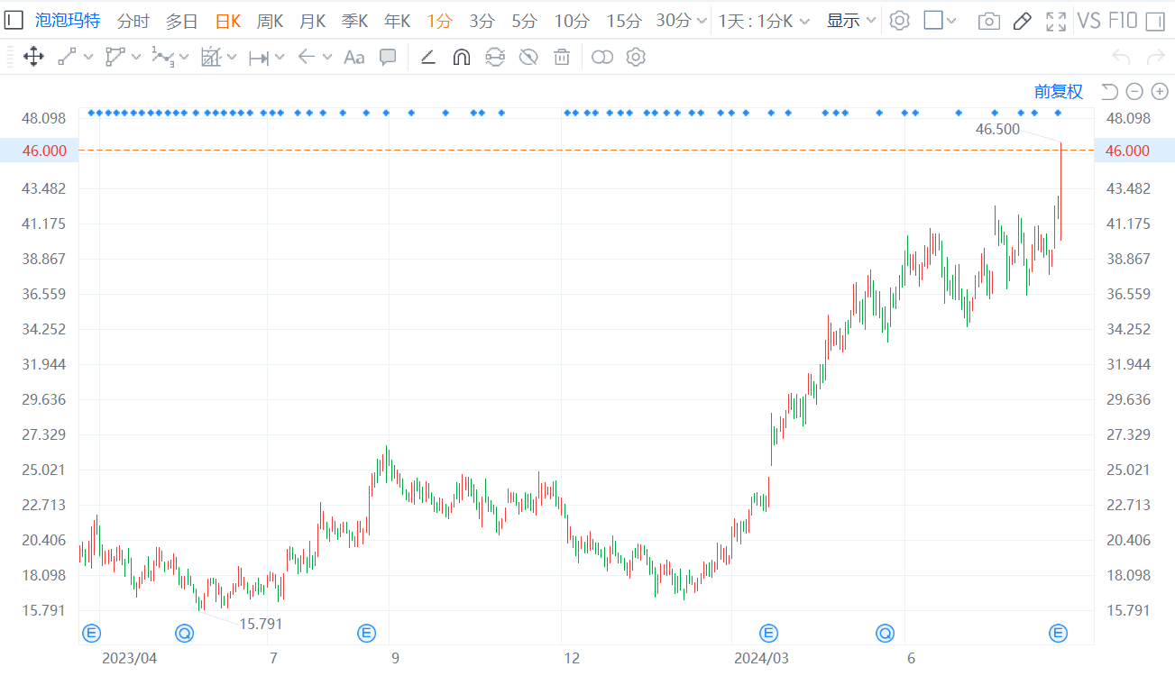Click a Q quarterly report marker below the chart

point(184,633)
